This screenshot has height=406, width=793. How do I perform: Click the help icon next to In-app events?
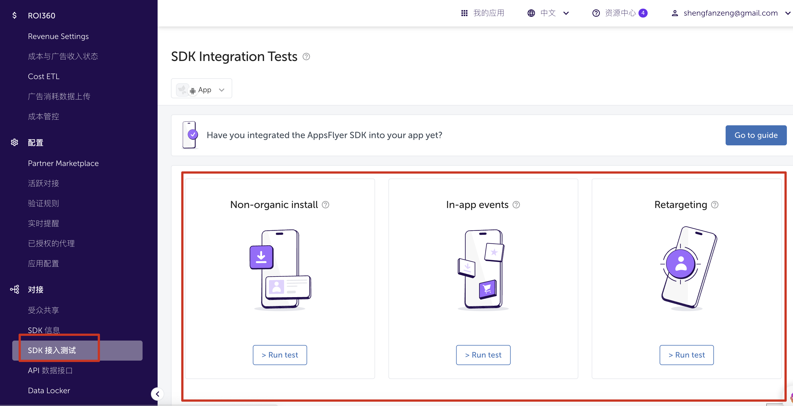click(x=516, y=205)
